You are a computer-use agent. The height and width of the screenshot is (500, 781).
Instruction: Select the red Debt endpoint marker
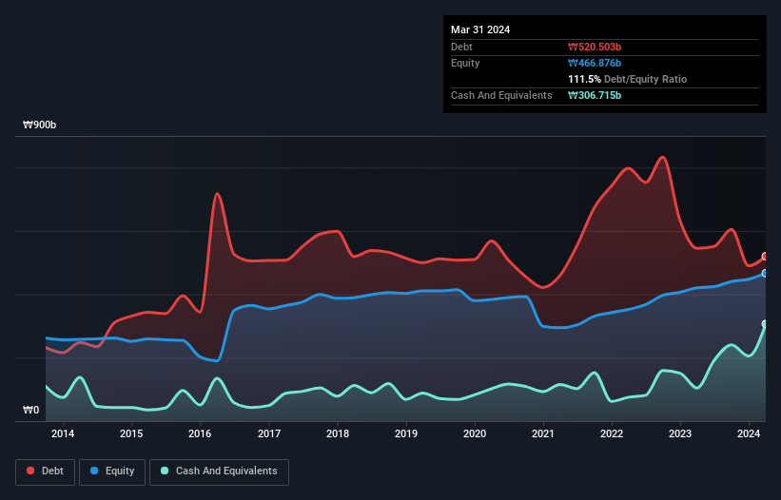coord(765,257)
